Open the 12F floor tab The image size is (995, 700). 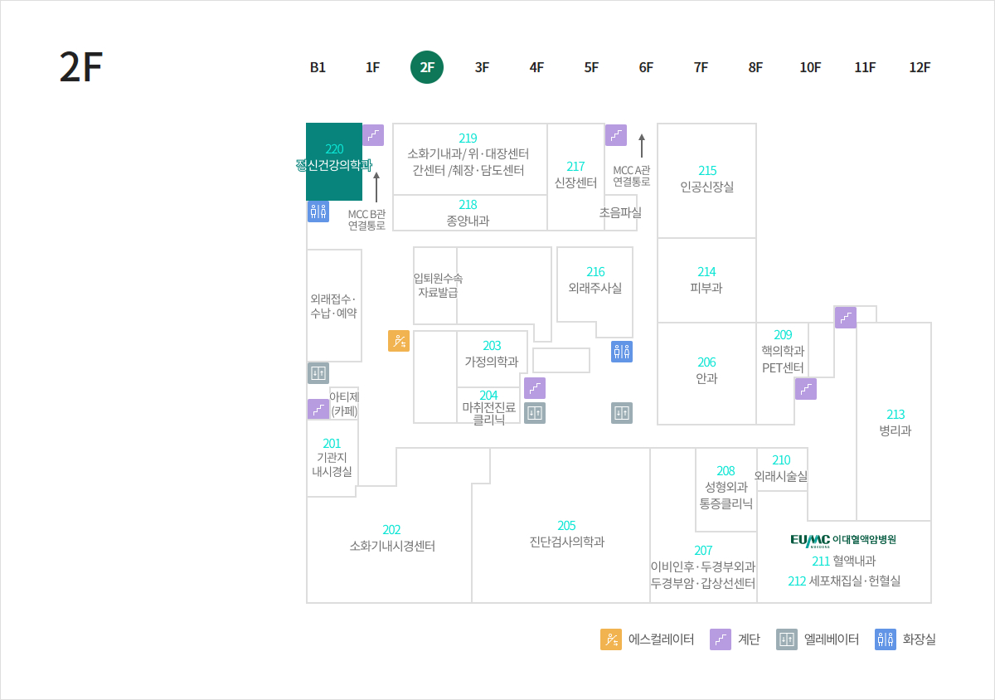920,68
